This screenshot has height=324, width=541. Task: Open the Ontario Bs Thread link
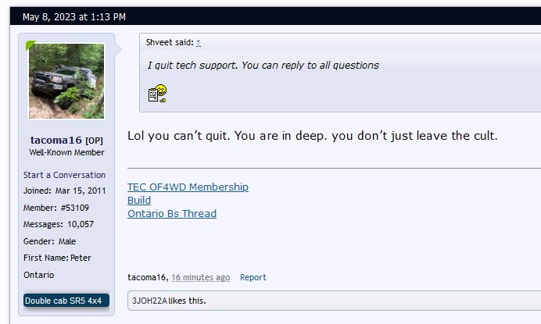click(x=172, y=214)
